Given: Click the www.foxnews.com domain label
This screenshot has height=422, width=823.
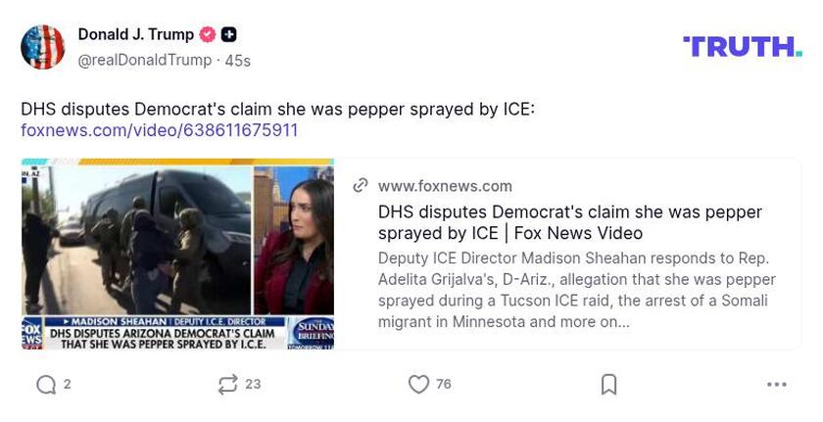Looking at the screenshot, I should click(445, 186).
